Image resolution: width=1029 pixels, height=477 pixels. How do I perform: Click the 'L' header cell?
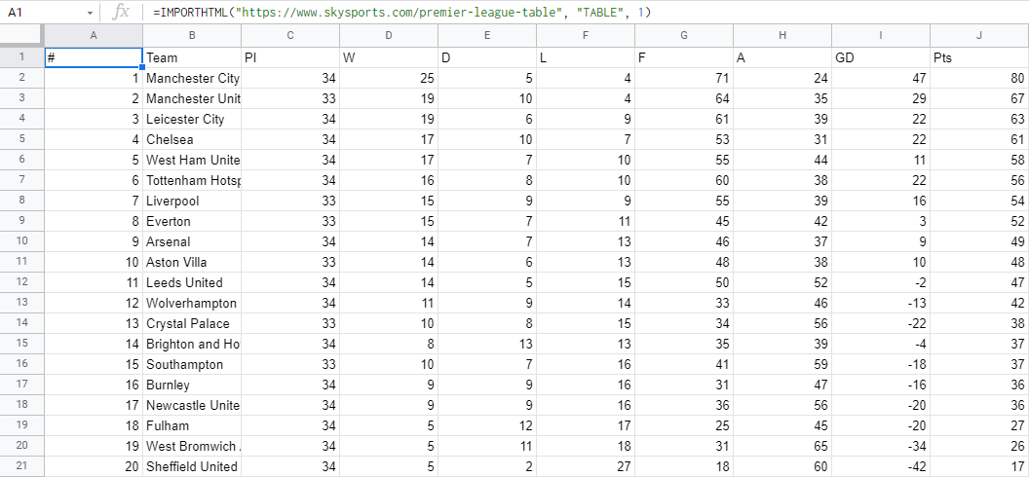586,57
